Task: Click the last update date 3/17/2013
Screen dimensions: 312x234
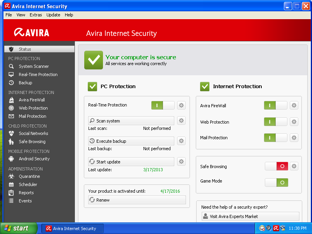Action: (x=153, y=170)
